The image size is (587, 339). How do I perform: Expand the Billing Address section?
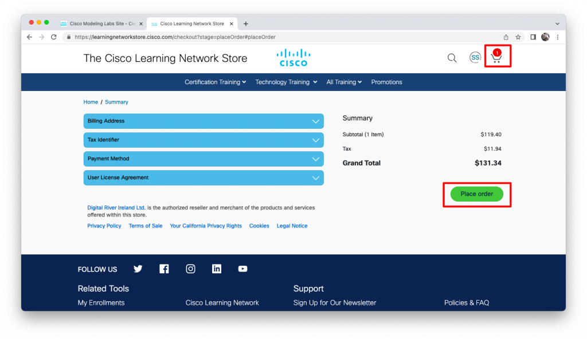click(203, 121)
